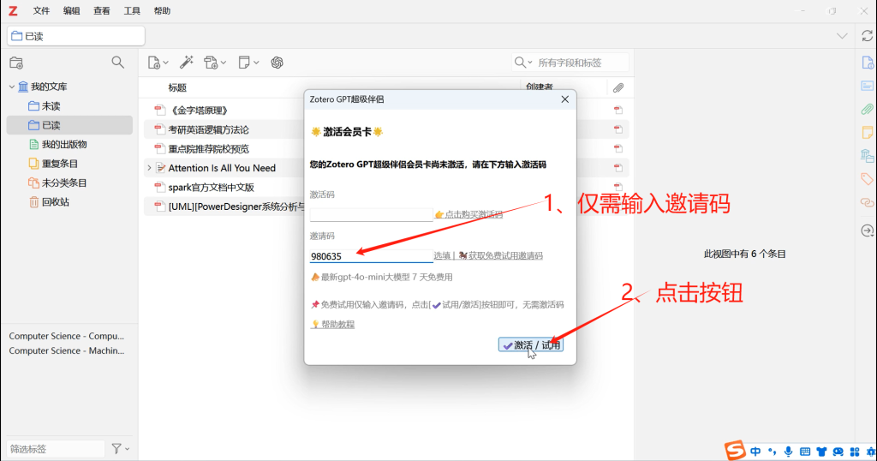Open the libraries and collections side pane icon
Screen dimensions: 877x461
click(x=867, y=156)
